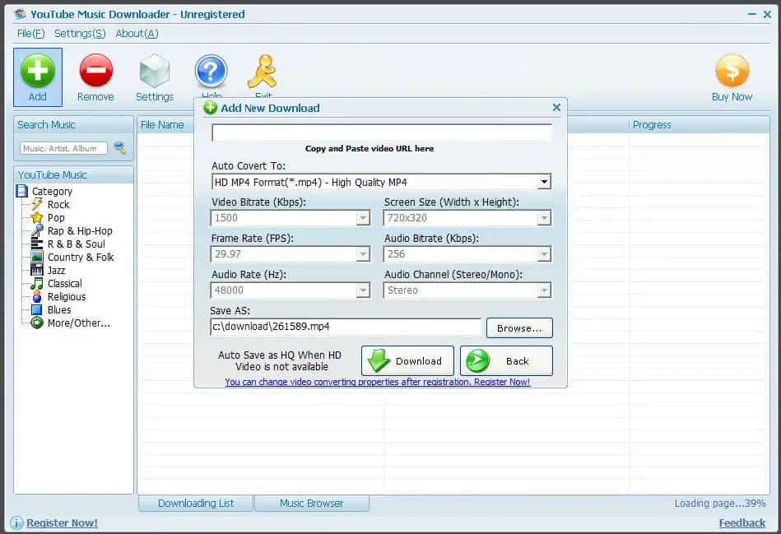This screenshot has width=781, height=534.
Task: Open the About menu
Action: 137,34
